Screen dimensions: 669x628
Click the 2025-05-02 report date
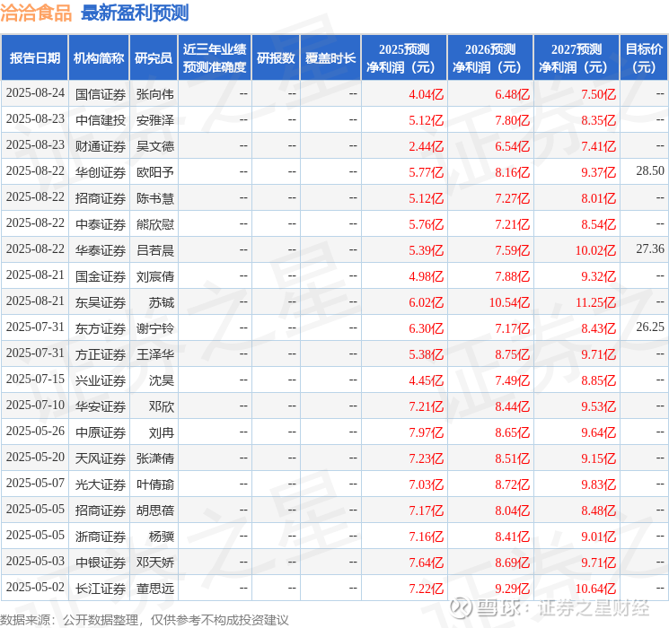pyautogui.click(x=35, y=587)
